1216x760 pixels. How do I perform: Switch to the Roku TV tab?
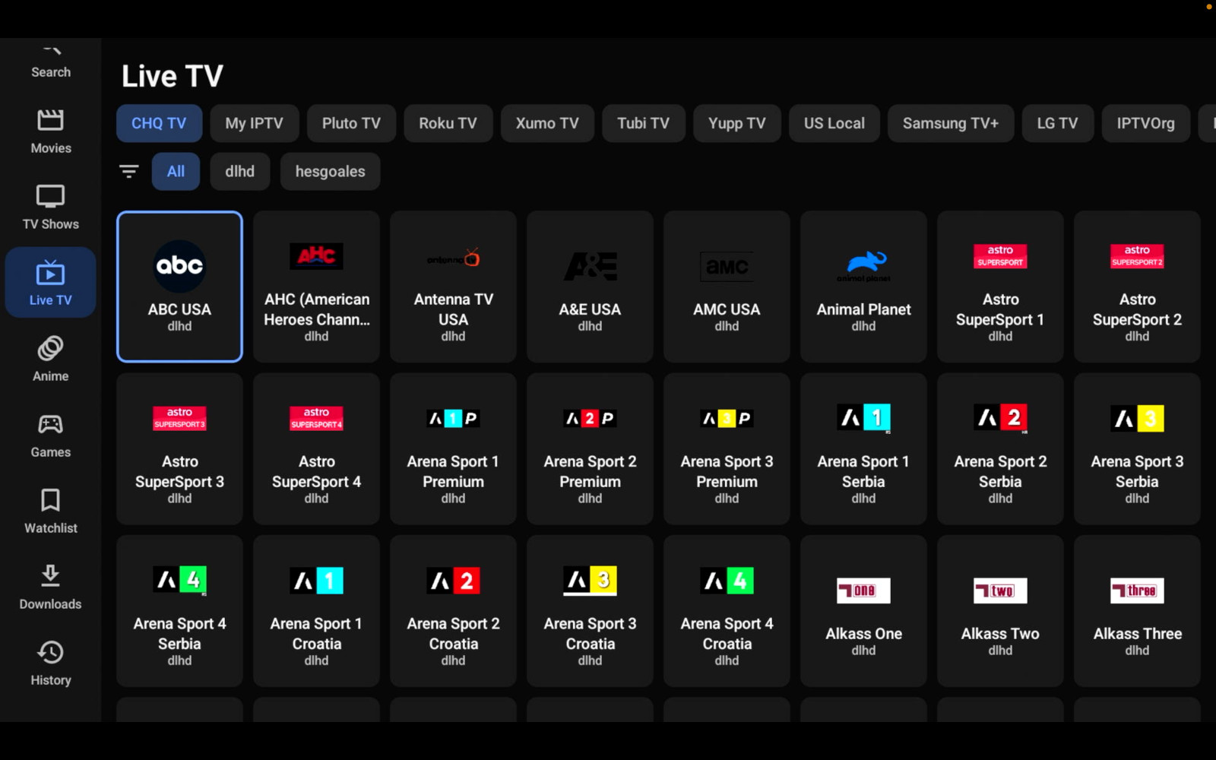448,123
